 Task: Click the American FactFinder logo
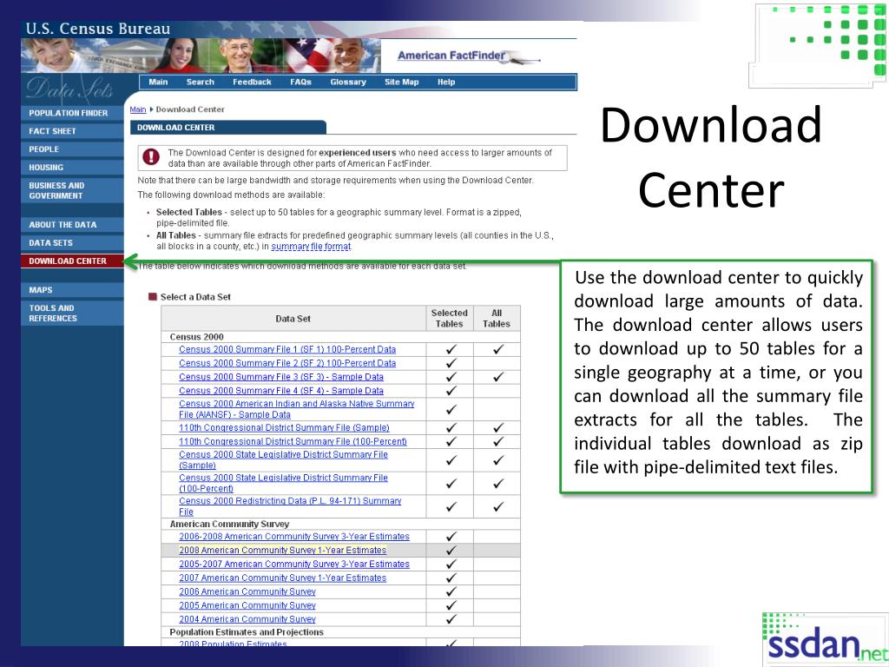[x=468, y=56]
